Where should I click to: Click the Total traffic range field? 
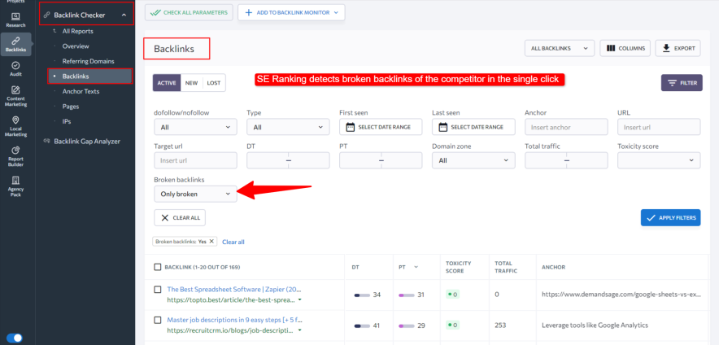tap(566, 160)
